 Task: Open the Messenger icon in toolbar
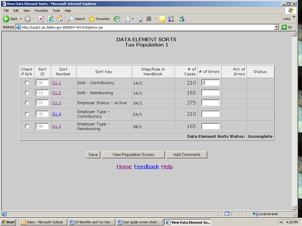[181, 19]
